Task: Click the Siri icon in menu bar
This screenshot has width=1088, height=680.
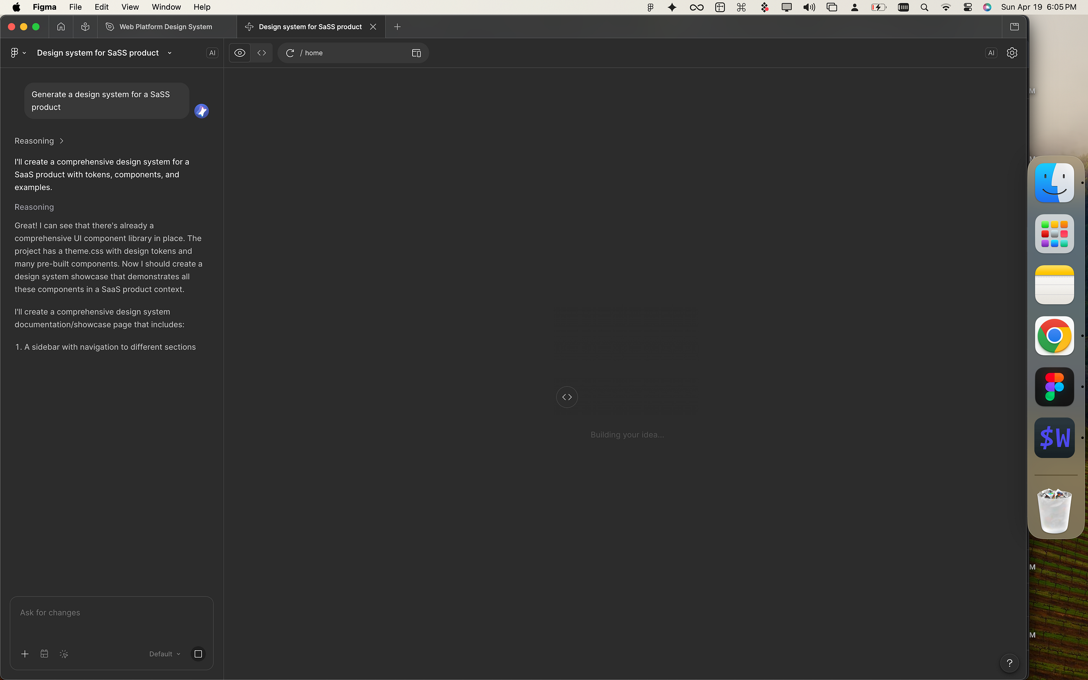Action: (x=987, y=7)
